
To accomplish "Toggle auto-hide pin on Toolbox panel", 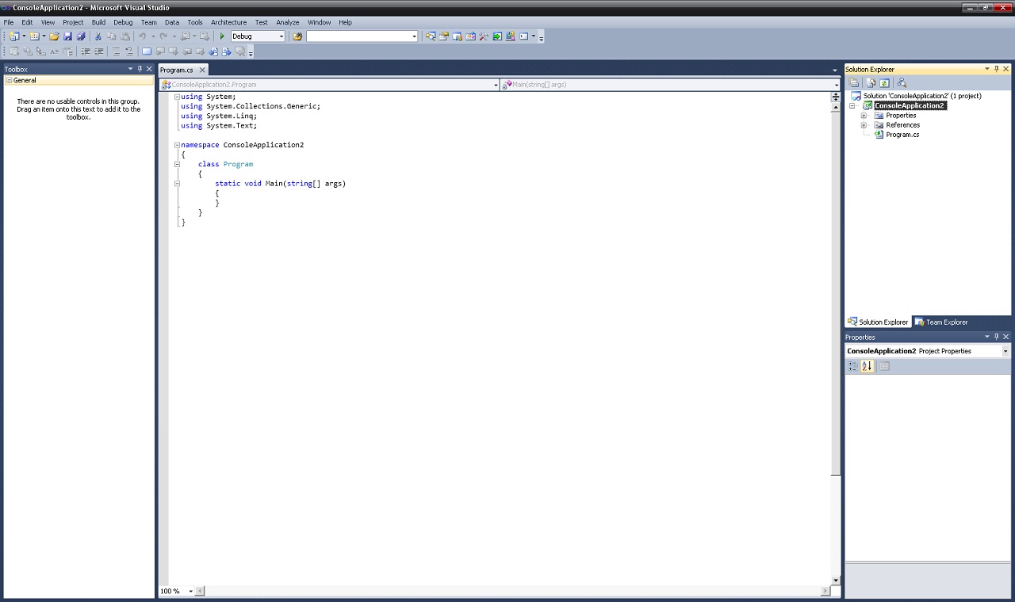I will [140, 69].
